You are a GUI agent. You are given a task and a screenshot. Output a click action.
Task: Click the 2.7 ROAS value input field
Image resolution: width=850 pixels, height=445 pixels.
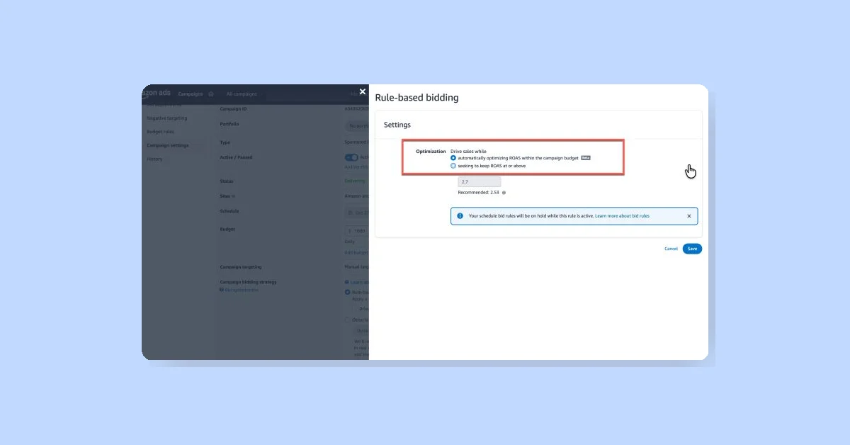(480, 181)
